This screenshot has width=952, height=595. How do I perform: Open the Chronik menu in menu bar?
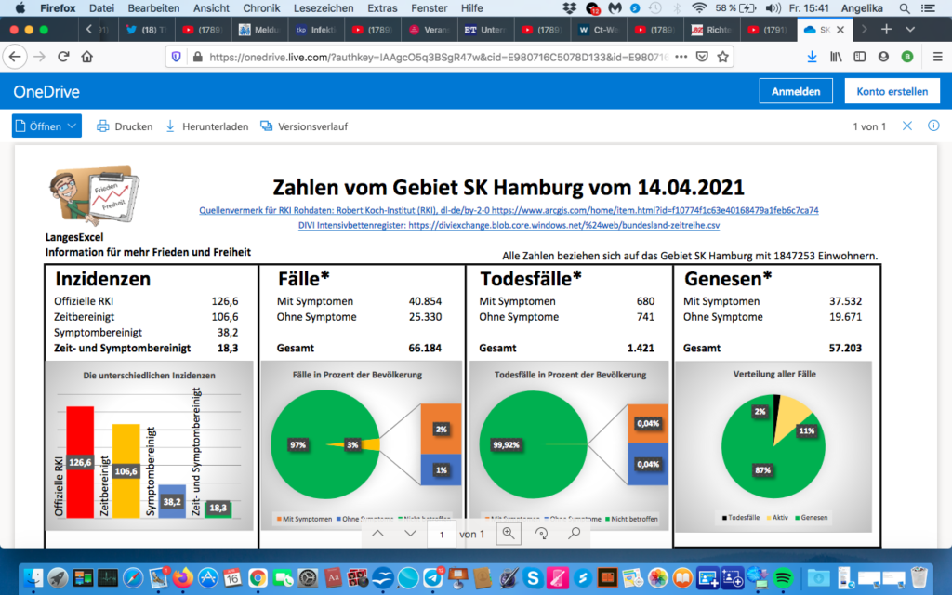point(261,8)
